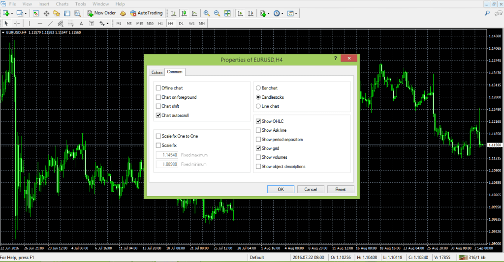Switch to bar chart toolbar icon

coord(174,13)
